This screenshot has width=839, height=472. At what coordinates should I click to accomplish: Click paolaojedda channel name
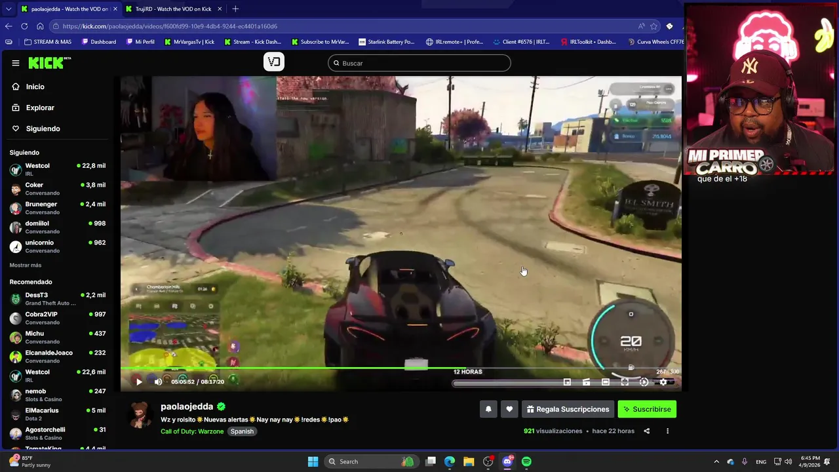tap(187, 406)
